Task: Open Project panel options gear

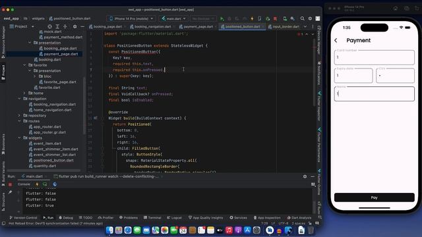Action: coord(75,26)
